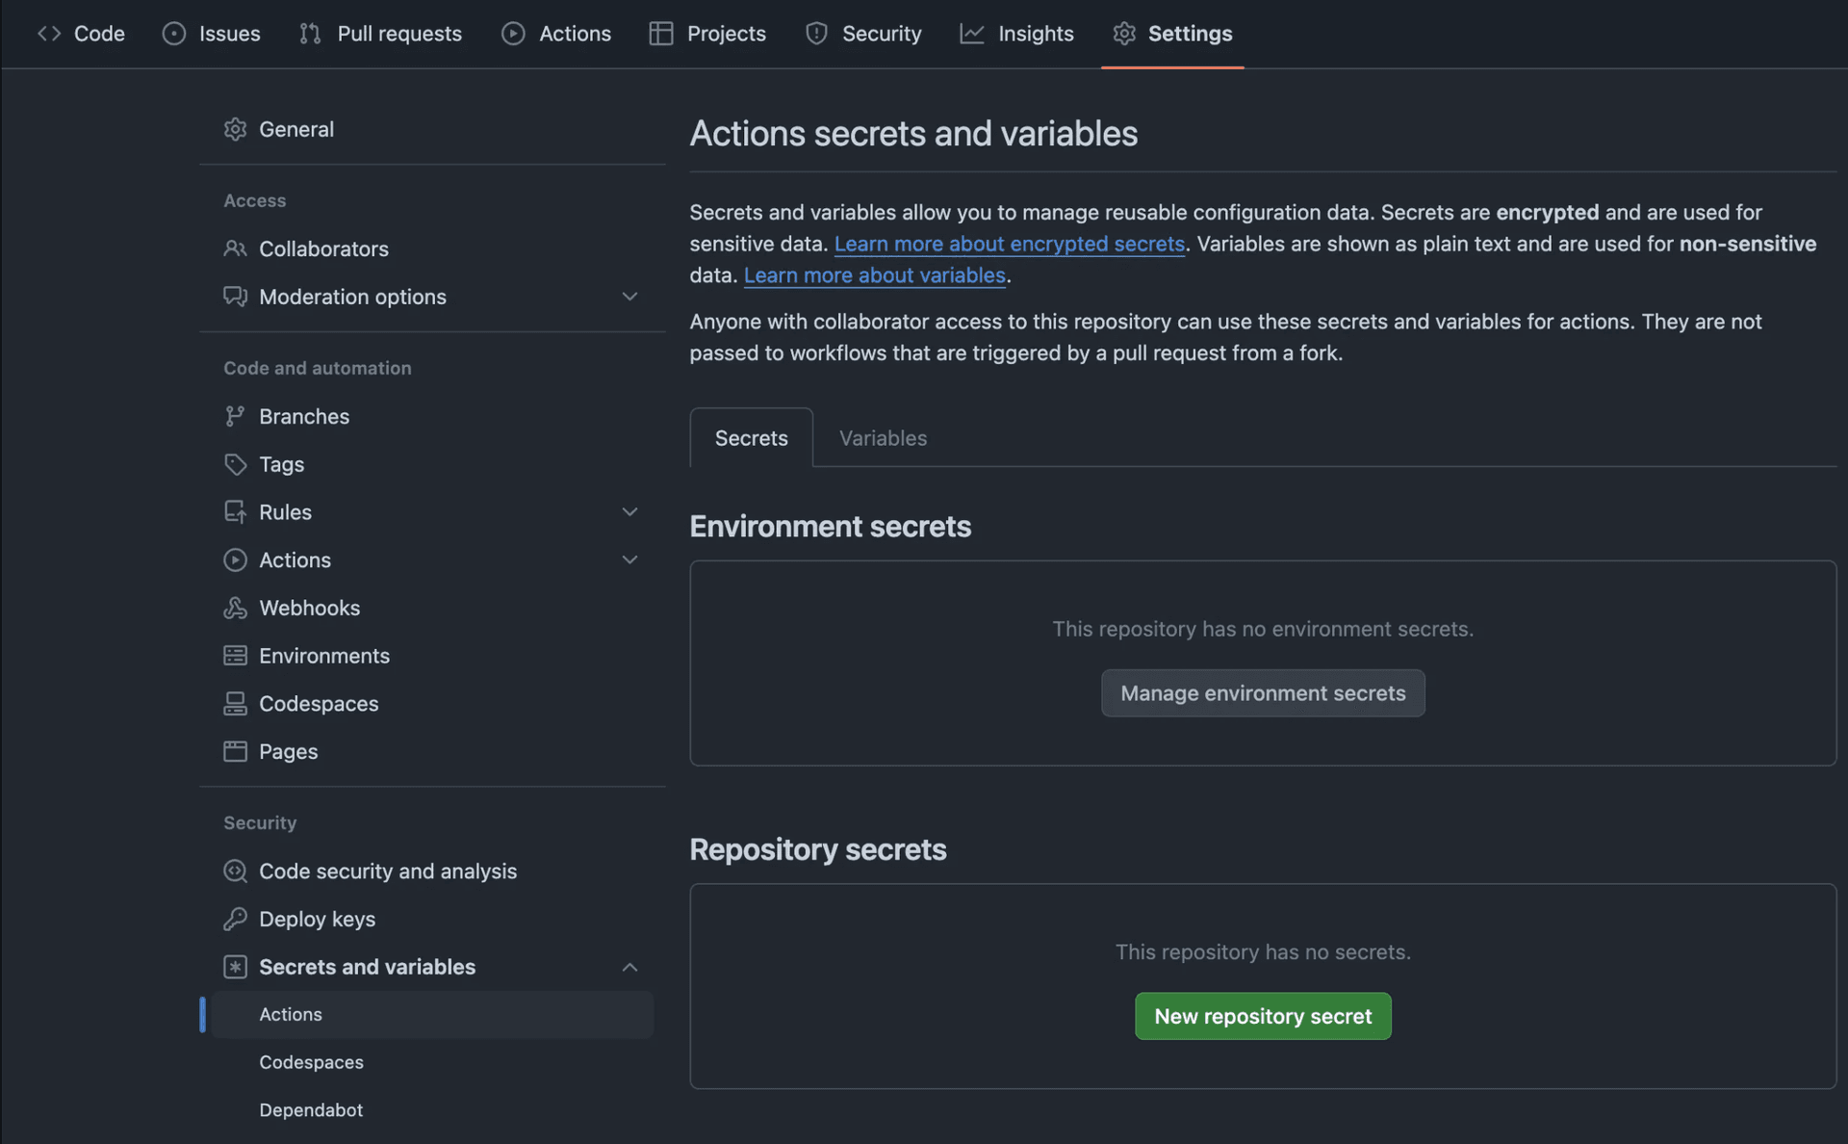Screen dimensions: 1848x1144
Task: Click the Branches git-branch icon
Action: pyautogui.click(x=235, y=416)
